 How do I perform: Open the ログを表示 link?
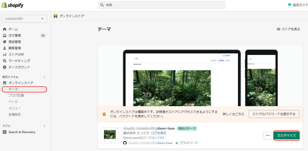point(159,133)
